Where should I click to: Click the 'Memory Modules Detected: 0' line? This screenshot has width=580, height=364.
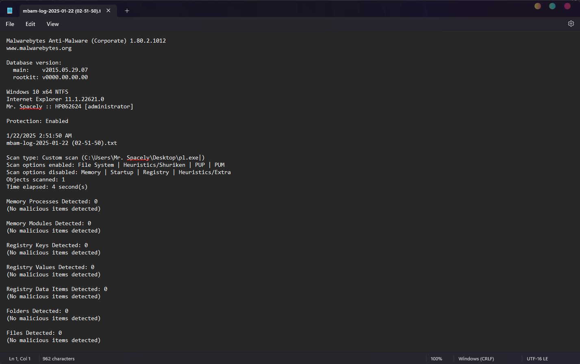click(x=49, y=223)
